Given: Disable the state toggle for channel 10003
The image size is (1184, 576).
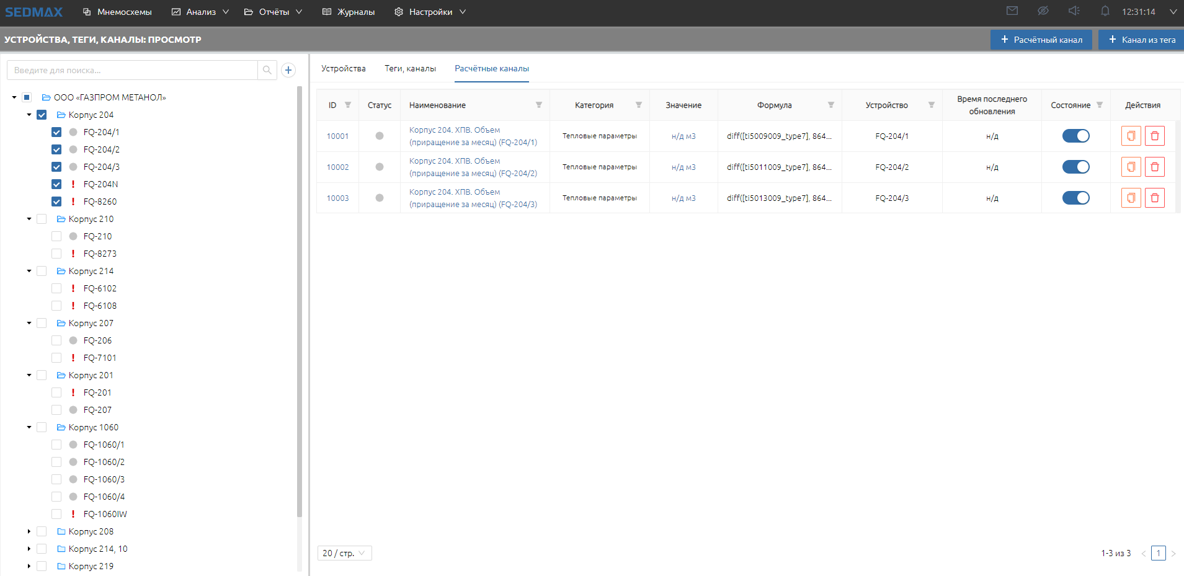Looking at the screenshot, I should (x=1076, y=198).
